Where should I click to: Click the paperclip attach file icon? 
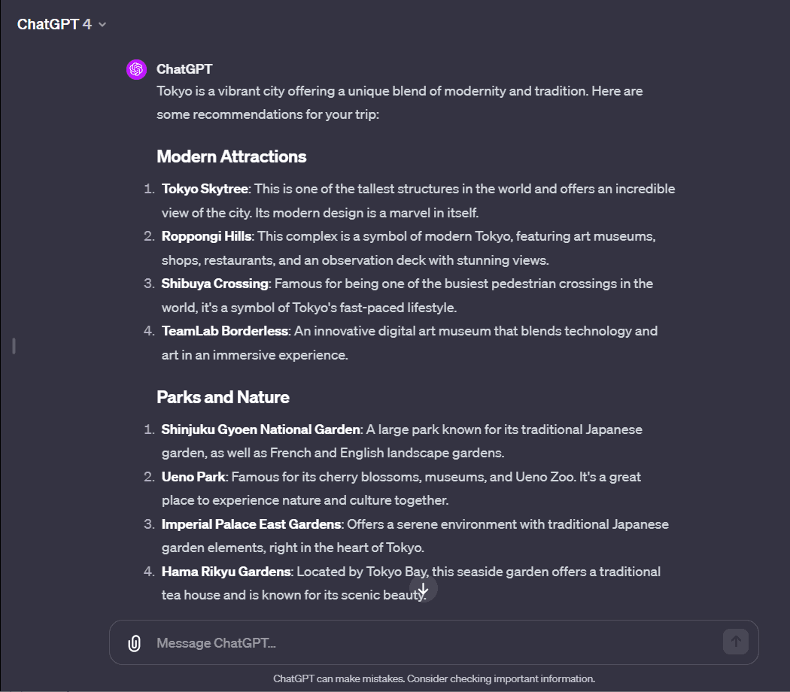pos(134,643)
